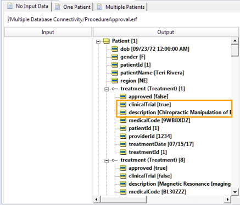Select treatment (Treatment) [1] row

click(x=153, y=89)
